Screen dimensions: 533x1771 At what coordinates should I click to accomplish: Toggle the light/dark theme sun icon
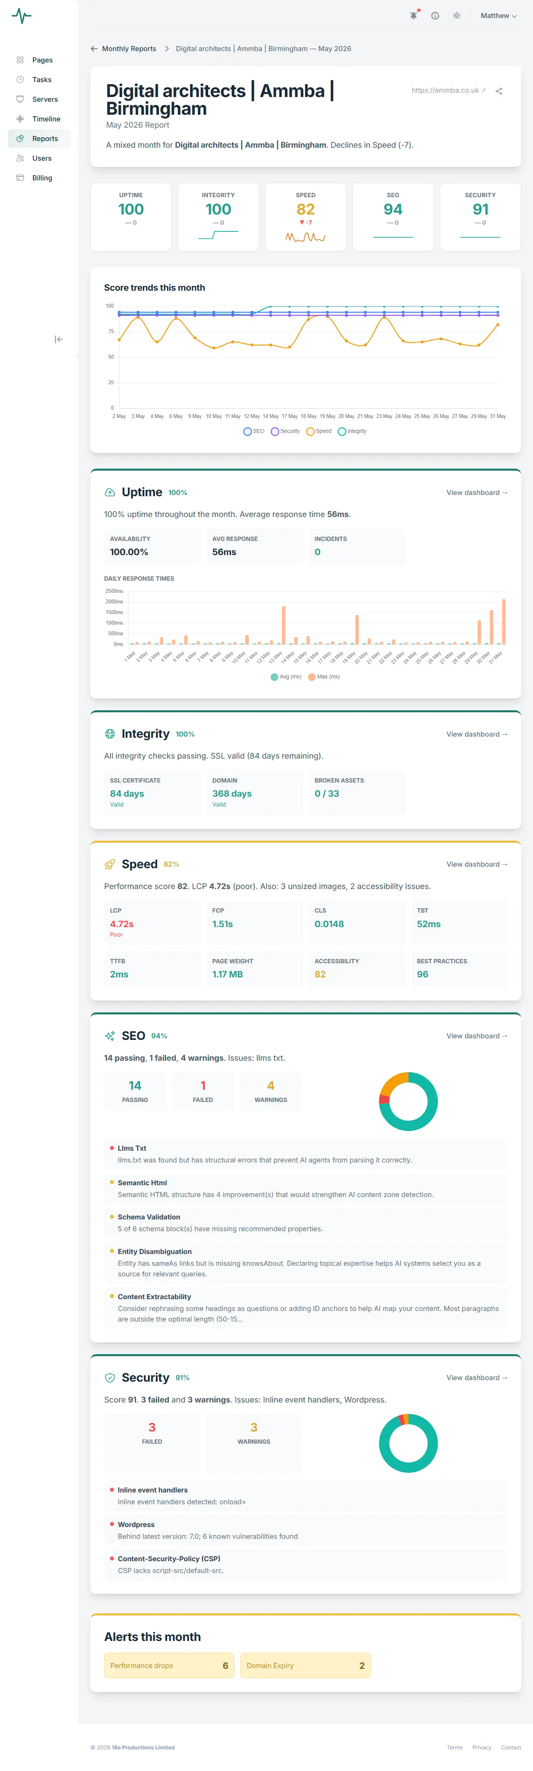(457, 16)
